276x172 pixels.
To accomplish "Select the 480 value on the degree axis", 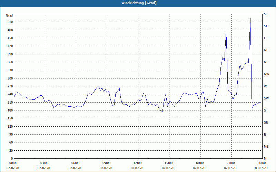I will pyautogui.click(x=10, y=30).
